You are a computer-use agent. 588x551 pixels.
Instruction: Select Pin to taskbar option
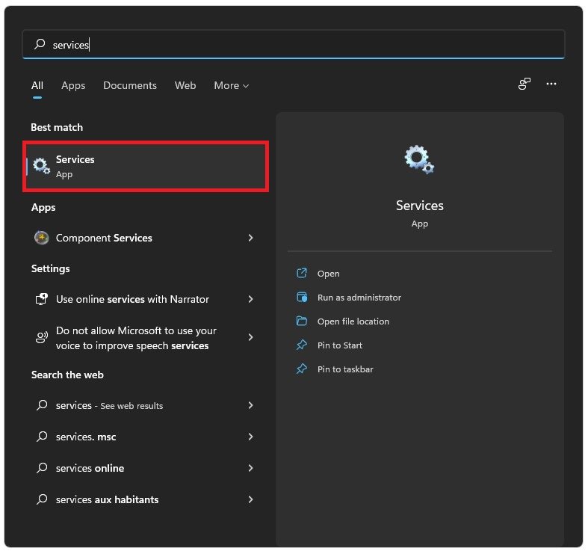click(x=344, y=369)
